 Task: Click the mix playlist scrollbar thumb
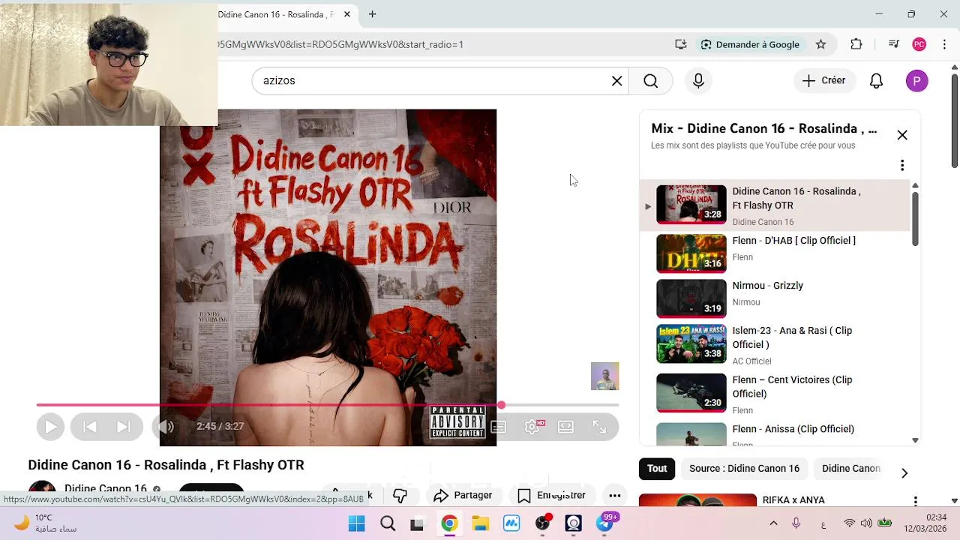pyautogui.click(x=915, y=218)
